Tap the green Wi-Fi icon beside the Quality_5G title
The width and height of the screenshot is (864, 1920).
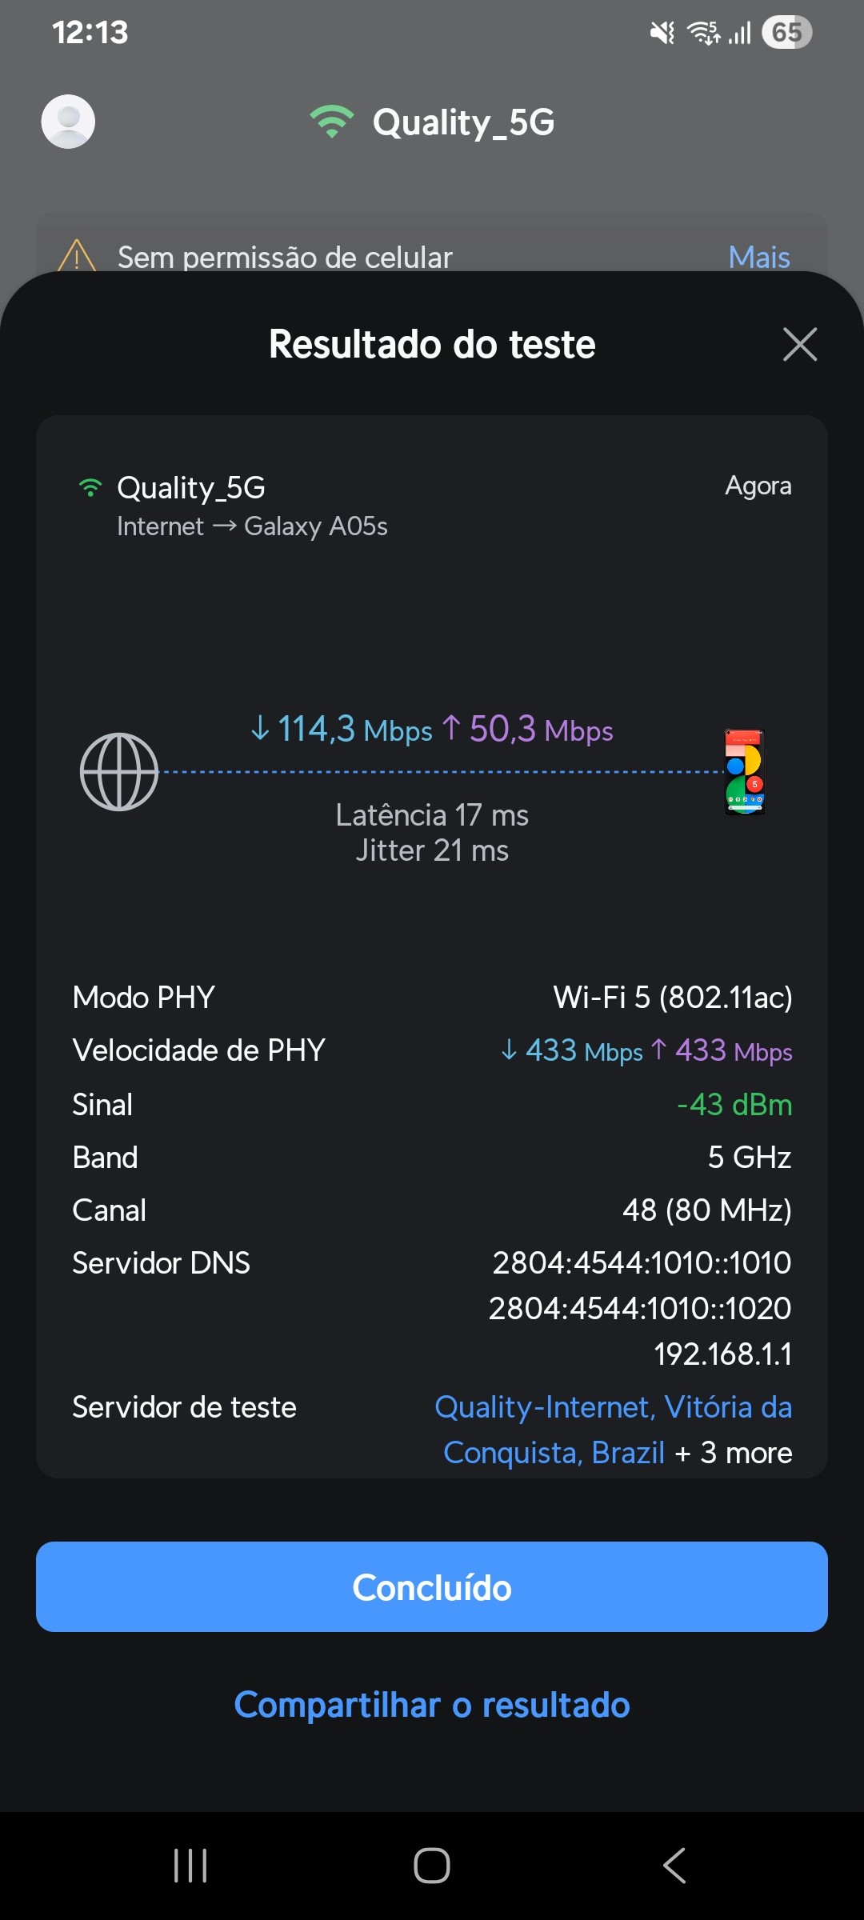point(331,122)
